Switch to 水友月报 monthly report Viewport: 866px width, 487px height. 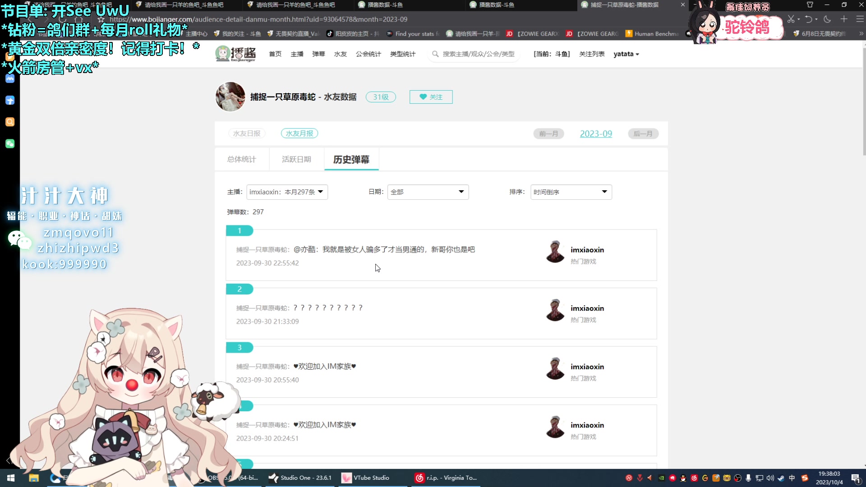tap(299, 133)
